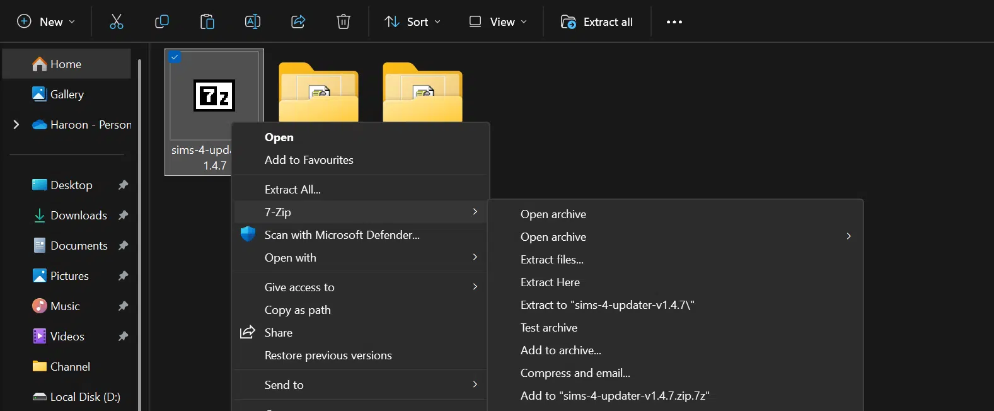Image resolution: width=994 pixels, height=411 pixels.
Task: Click the Copy icon in toolbar
Action: (162, 22)
